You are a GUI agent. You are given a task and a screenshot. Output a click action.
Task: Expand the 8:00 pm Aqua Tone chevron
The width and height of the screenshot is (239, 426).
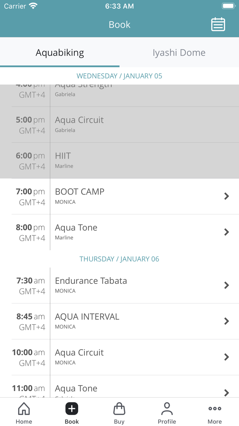(226, 232)
